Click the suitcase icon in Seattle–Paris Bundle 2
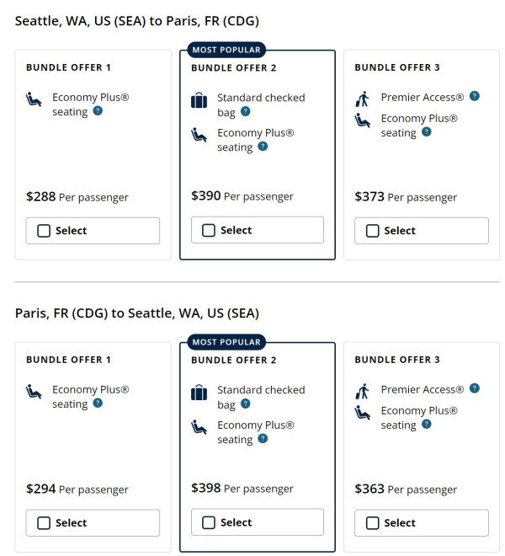 199,102
